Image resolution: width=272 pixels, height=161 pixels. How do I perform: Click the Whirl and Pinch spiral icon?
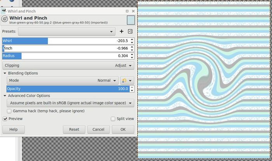pyautogui.click(x=5, y=19)
